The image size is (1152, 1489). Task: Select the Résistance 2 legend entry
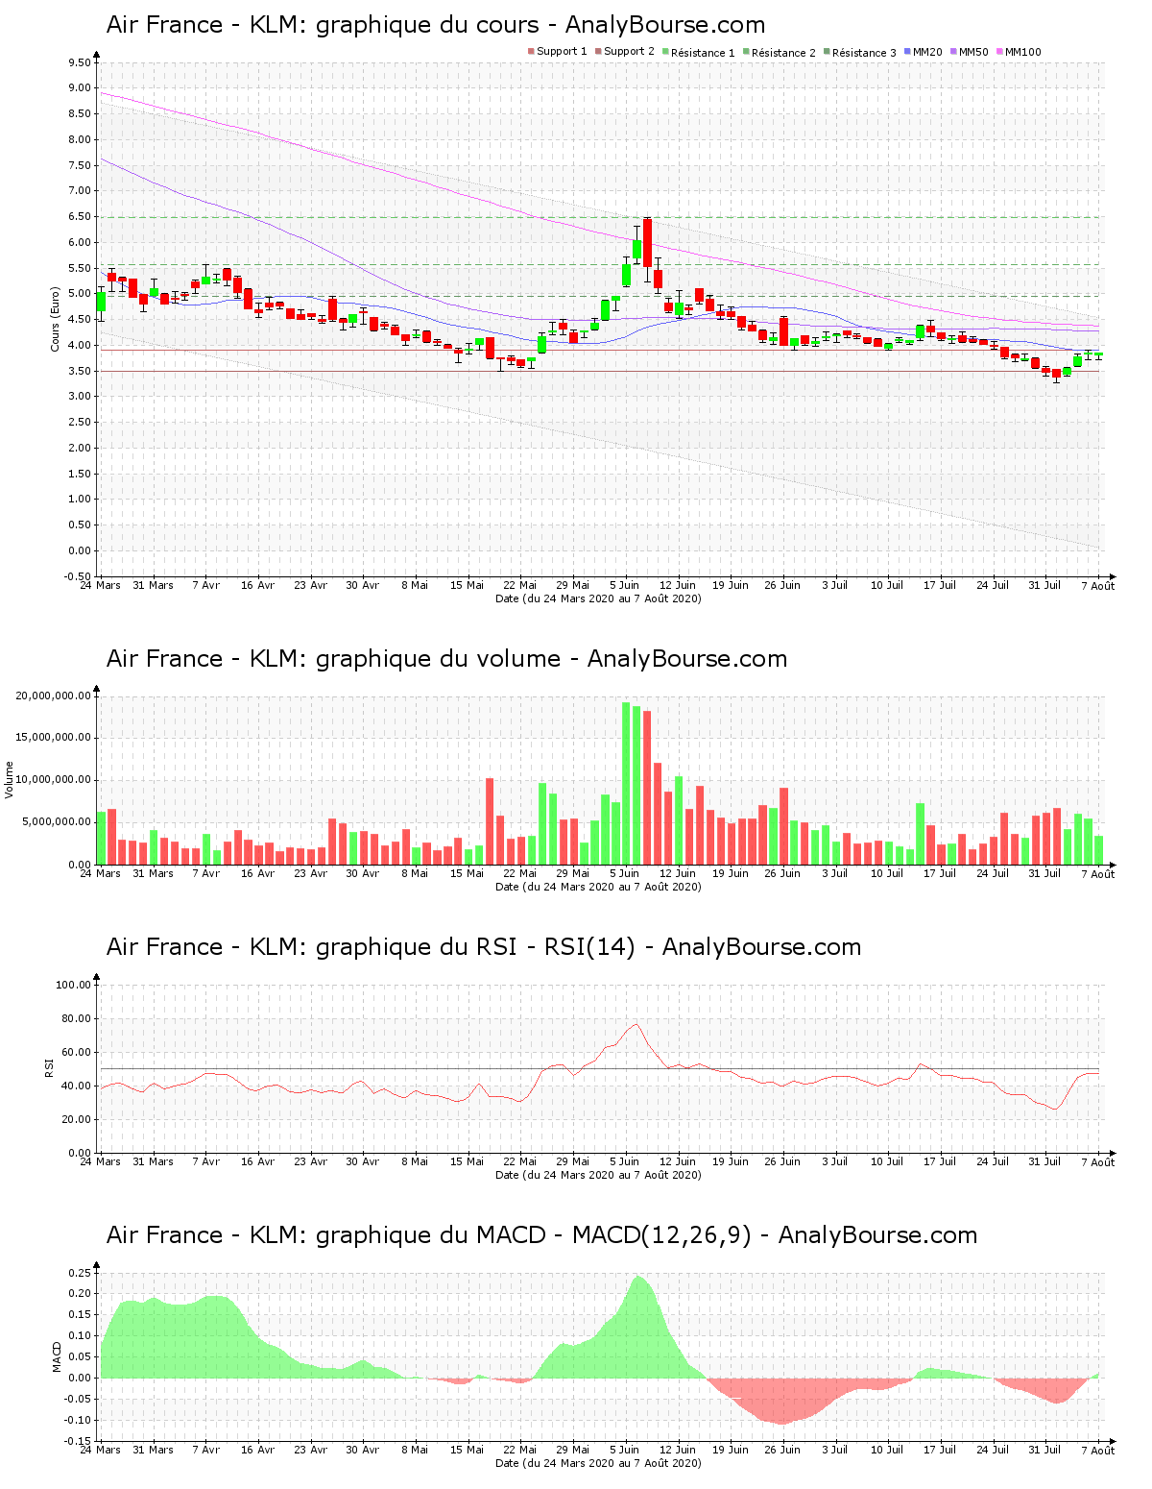click(x=779, y=53)
